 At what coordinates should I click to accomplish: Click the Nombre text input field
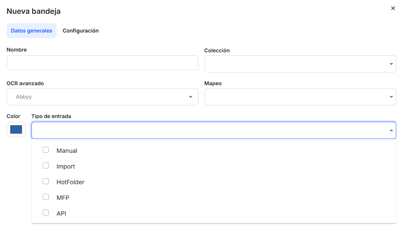pyautogui.click(x=102, y=63)
